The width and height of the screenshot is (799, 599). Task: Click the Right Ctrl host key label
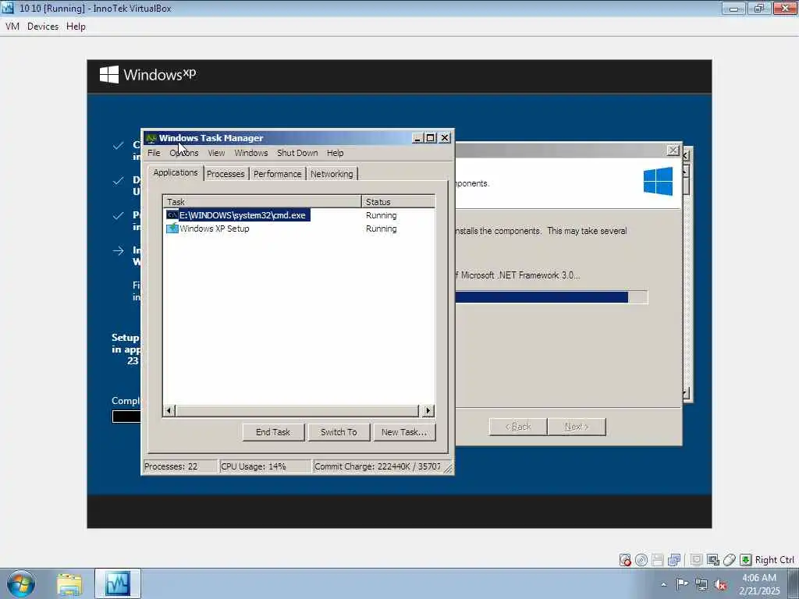pyautogui.click(x=775, y=560)
